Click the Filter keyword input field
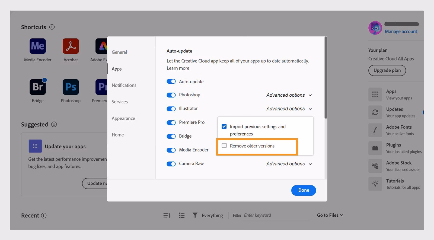Screen dimensions: 434x240 [275, 216]
